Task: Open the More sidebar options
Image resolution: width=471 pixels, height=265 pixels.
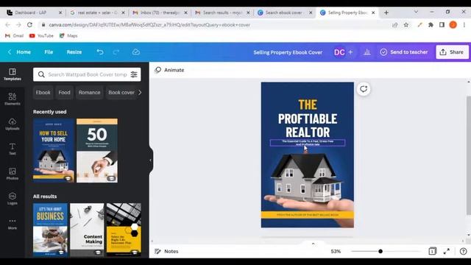Action: pos(13,224)
